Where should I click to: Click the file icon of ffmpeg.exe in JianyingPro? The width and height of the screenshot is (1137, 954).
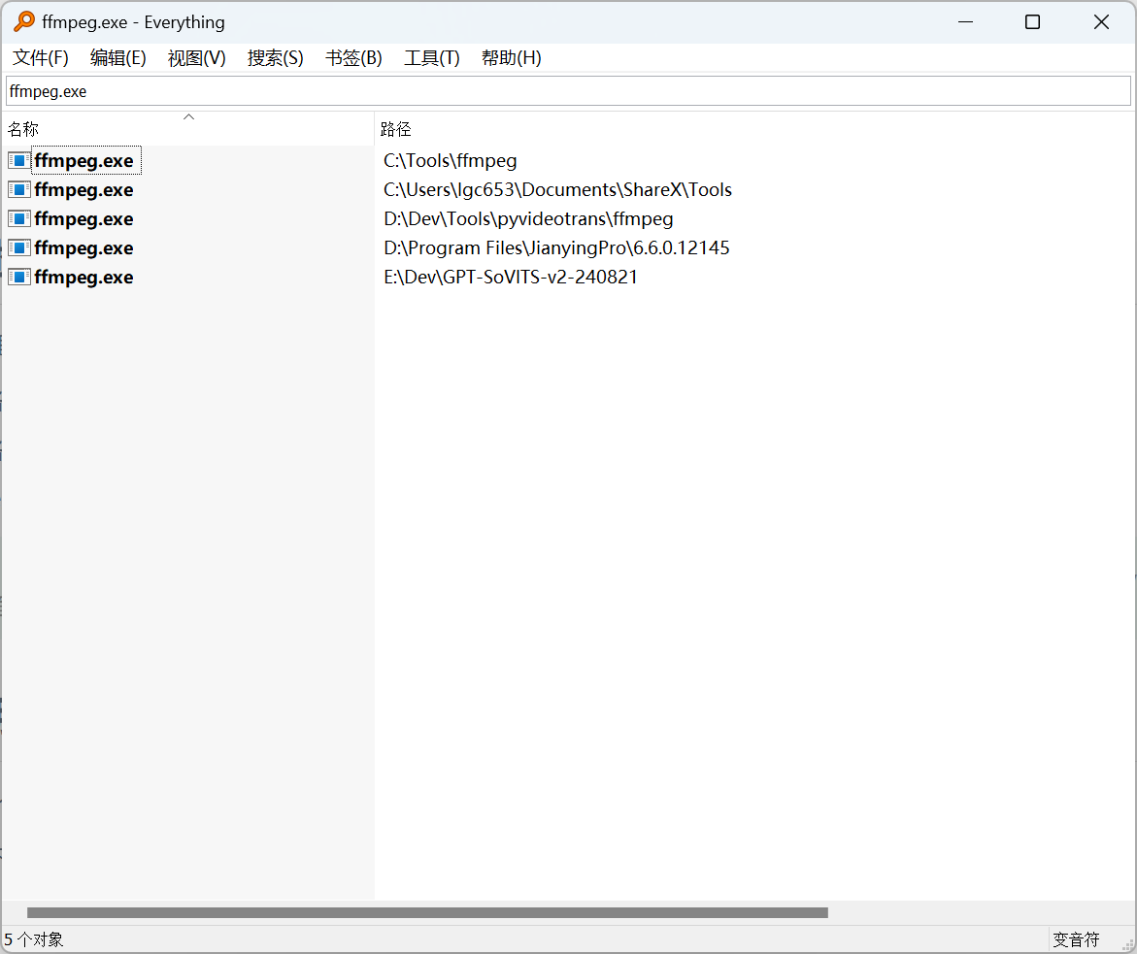pos(19,247)
